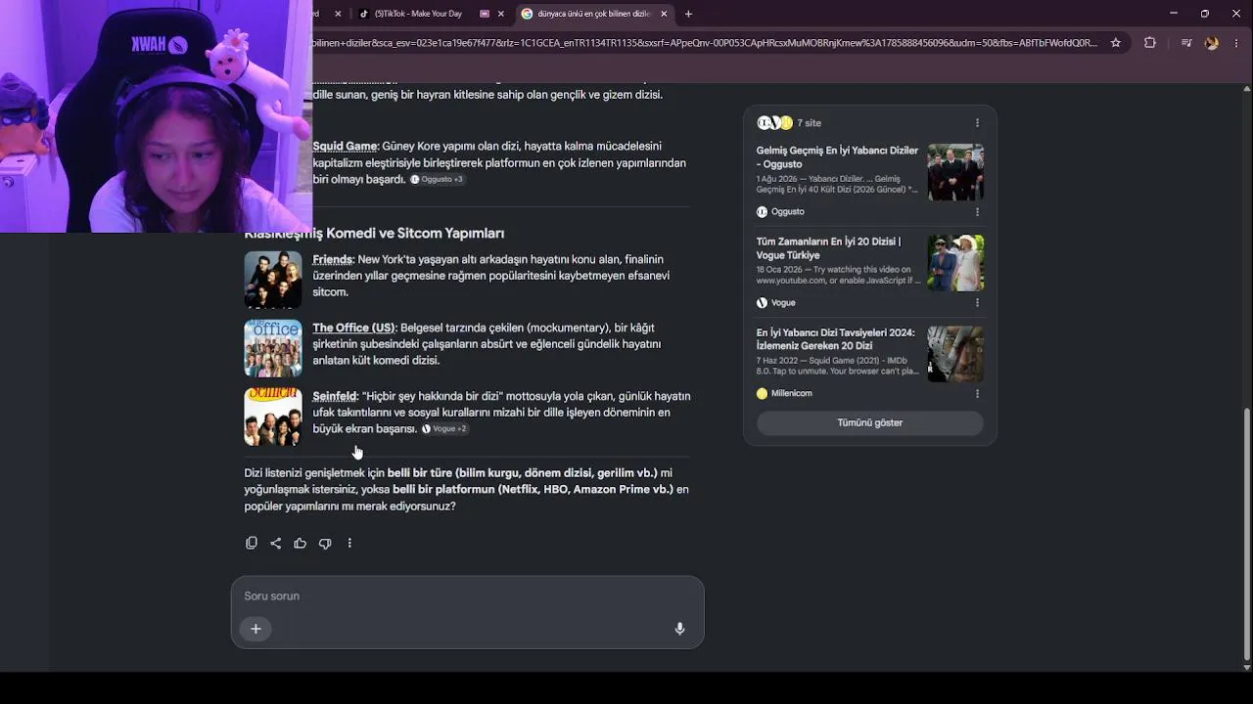1253x704 pixels.
Task: Open the browser Extensions puzzle icon
Action: coord(1150,43)
